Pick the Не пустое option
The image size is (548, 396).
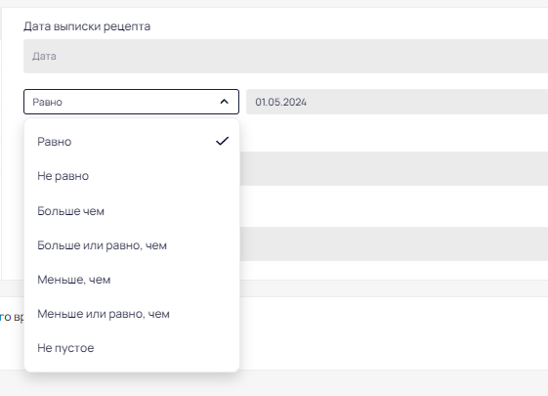click(132, 348)
